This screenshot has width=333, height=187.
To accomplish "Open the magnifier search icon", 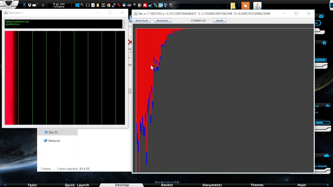I will tap(82, 5).
